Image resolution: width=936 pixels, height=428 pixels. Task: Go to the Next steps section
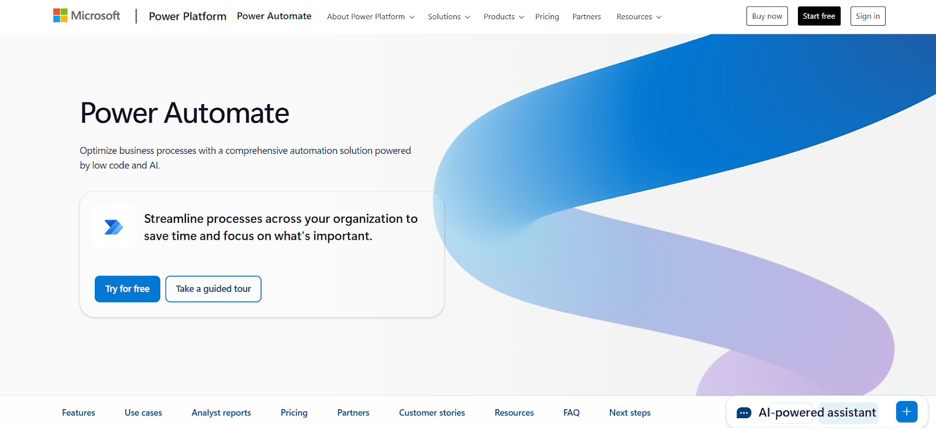(x=630, y=413)
